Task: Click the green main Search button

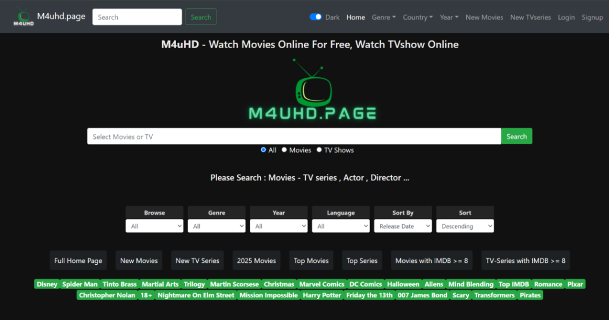Action: click(517, 136)
